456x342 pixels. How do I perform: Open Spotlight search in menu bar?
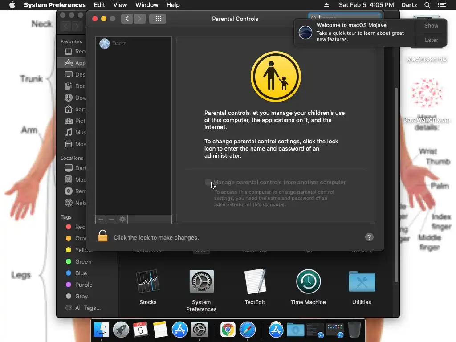[427, 5]
